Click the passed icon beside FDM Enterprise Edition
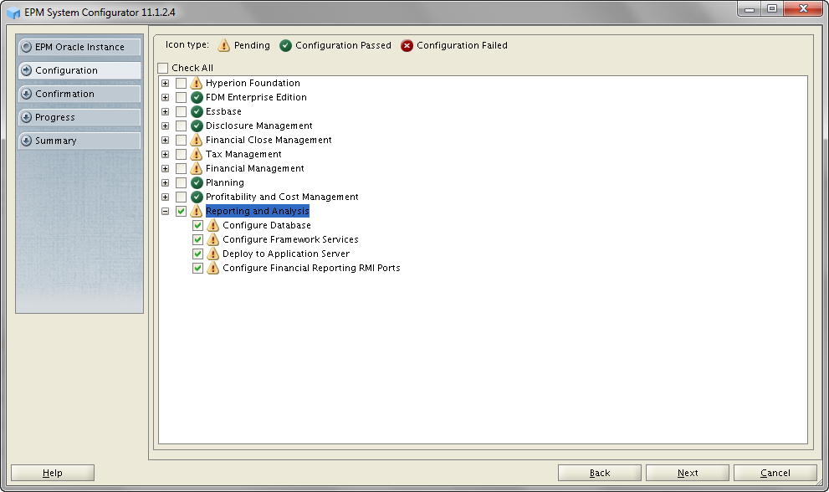Screen dimensions: 829x492 pyautogui.click(x=197, y=97)
